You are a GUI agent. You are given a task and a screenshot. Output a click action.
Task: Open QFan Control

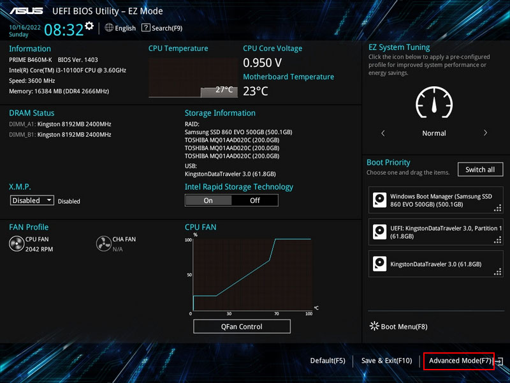click(242, 326)
